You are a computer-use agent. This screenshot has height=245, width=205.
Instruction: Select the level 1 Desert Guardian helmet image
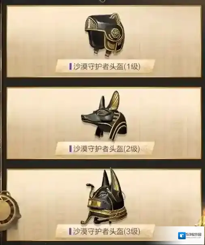[105, 35]
